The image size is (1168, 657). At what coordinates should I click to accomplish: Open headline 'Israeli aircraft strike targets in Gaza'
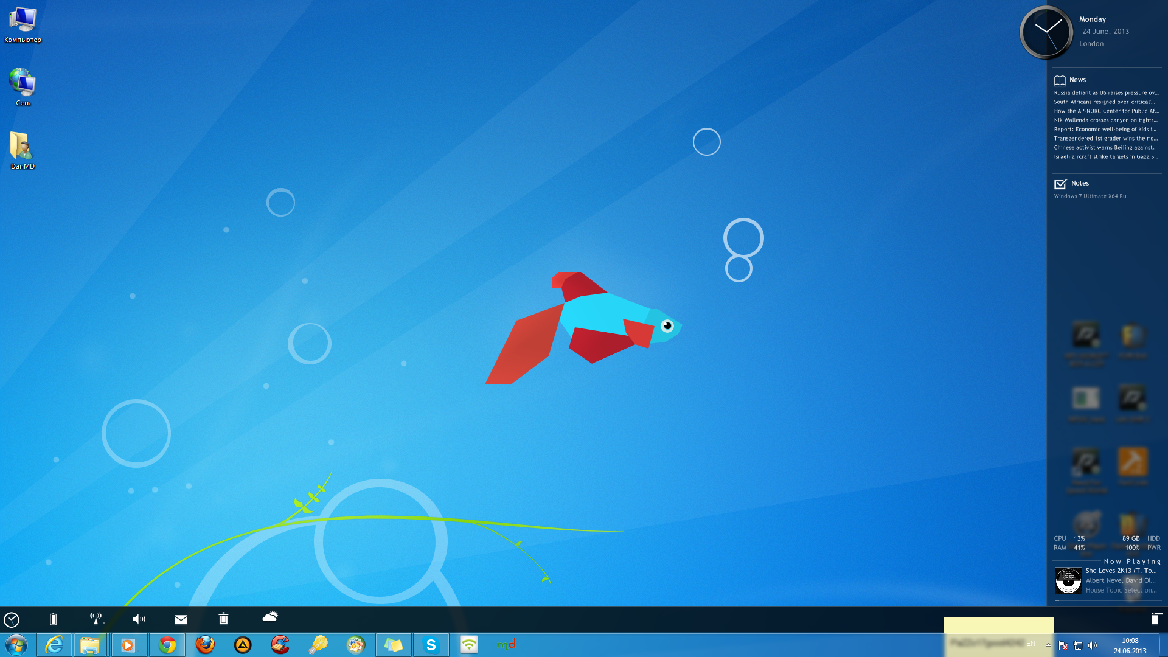tap(1106, 157)
